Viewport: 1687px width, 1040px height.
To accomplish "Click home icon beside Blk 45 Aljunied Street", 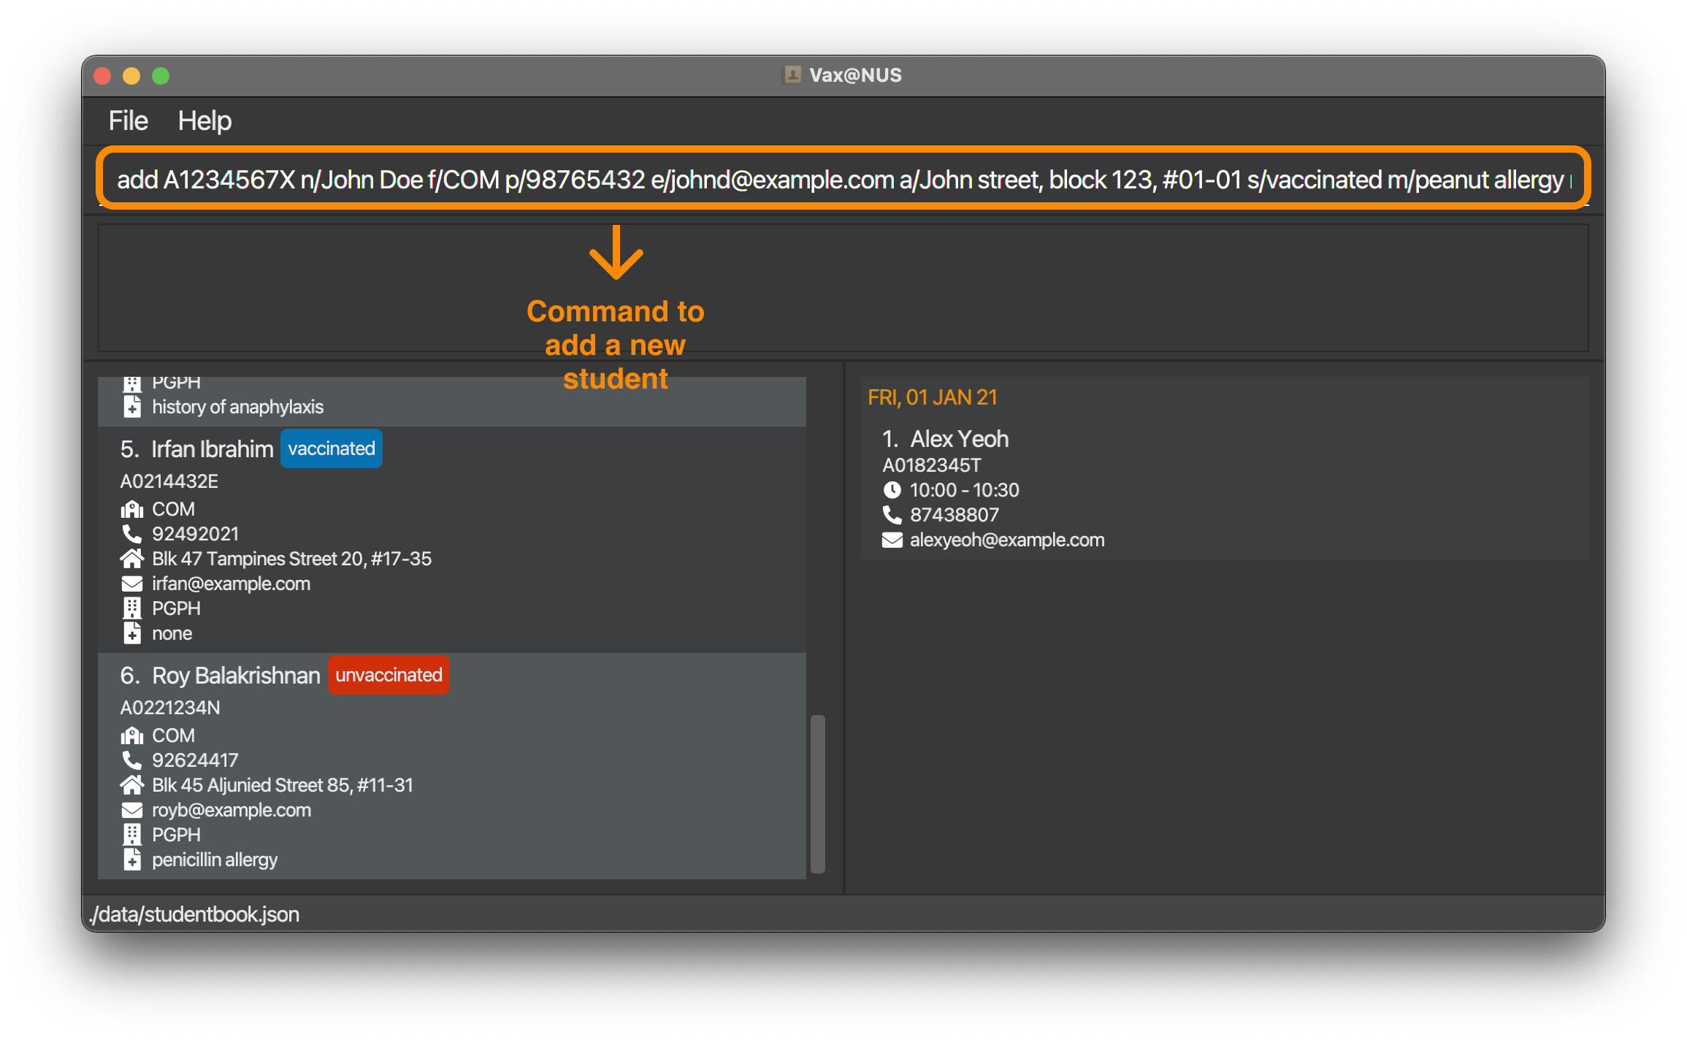I will 131,785.
